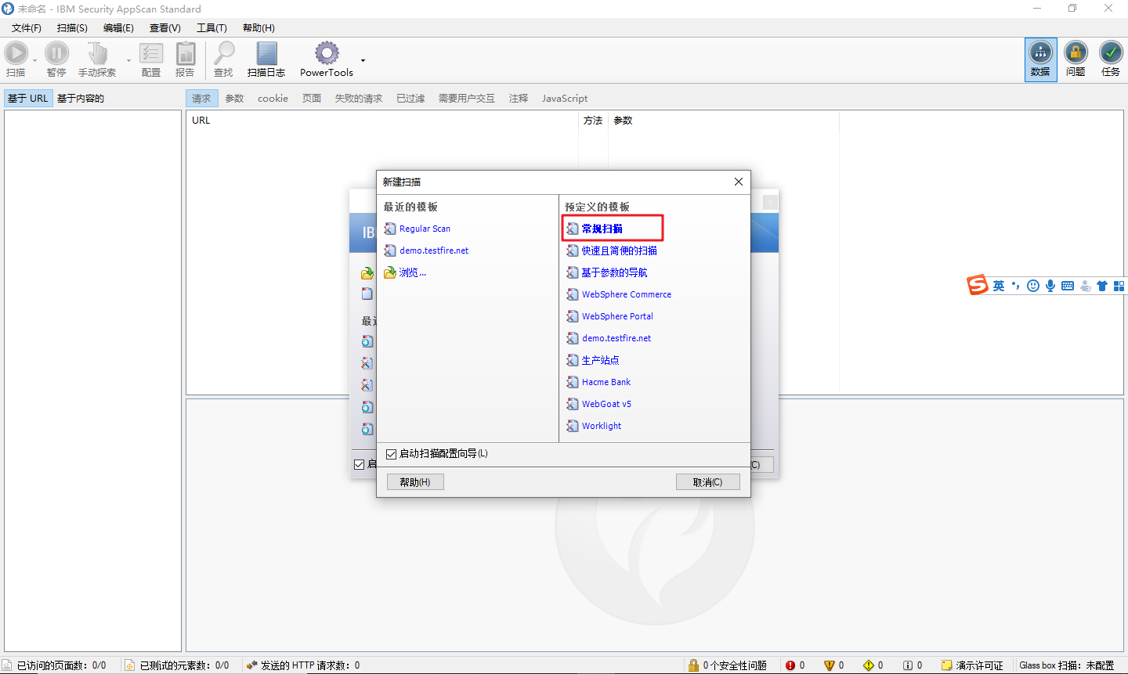
Task: Click Sogou toolbox grid icon
Action: click(x=1119, y=286)
